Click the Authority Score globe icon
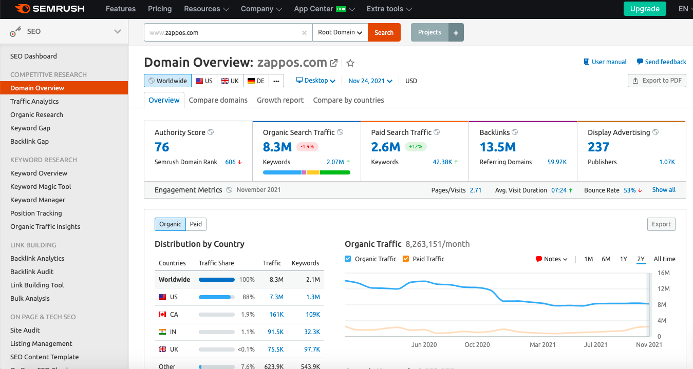The width and height of the screenshot is (693, 369). (x=211, y=132)
